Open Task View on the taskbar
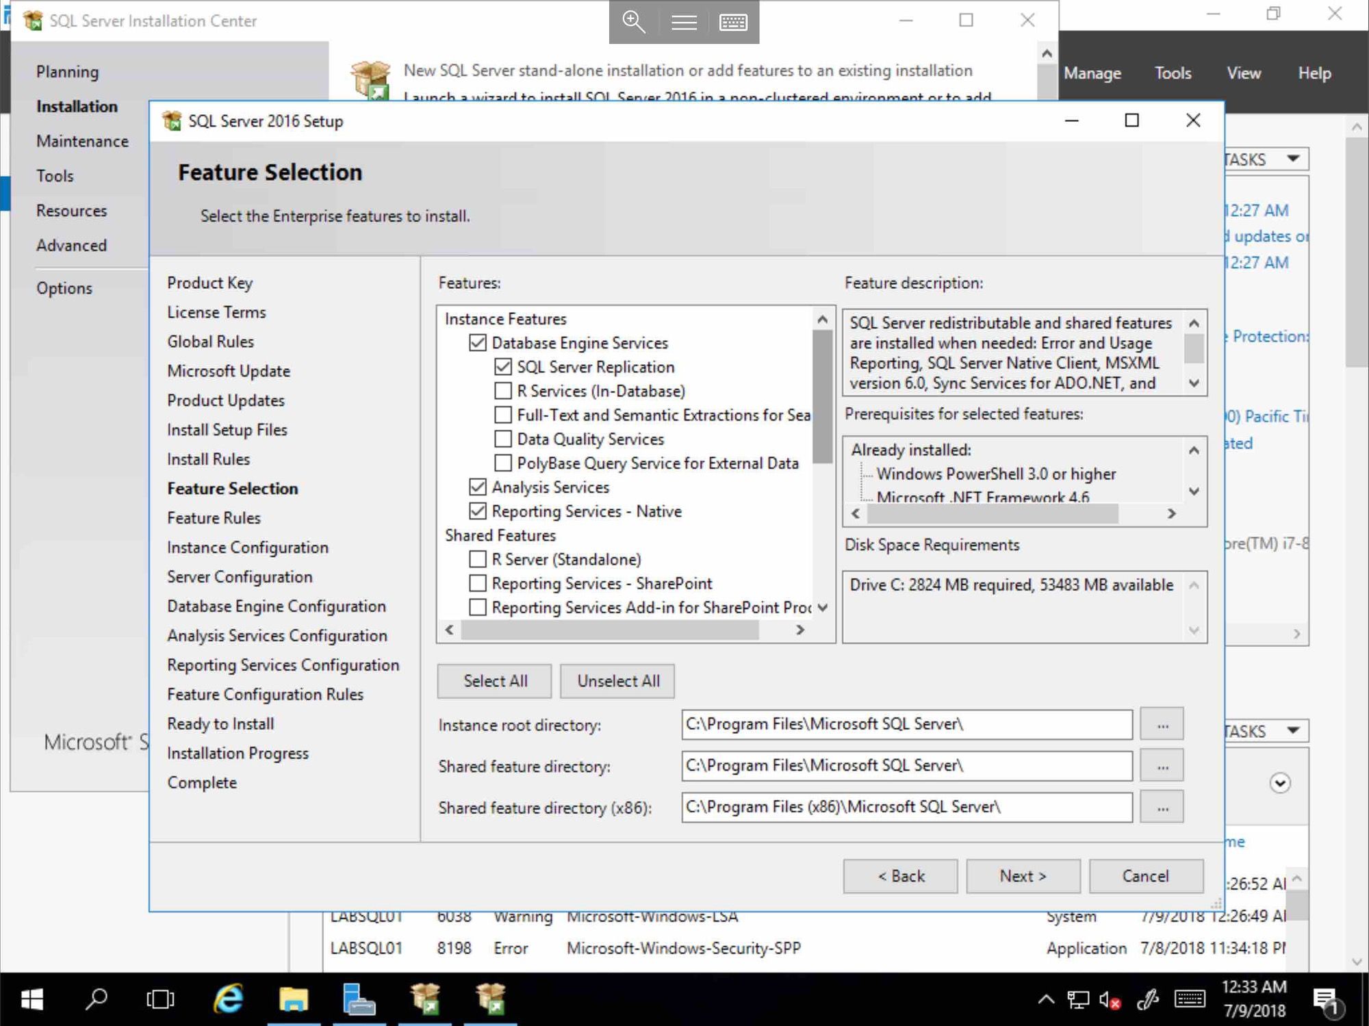The height and width of the screenshot is (1026, 1369). coord(160,999)
